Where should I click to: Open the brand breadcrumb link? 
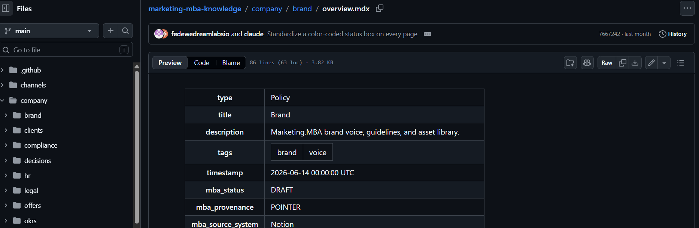[302, 9]
